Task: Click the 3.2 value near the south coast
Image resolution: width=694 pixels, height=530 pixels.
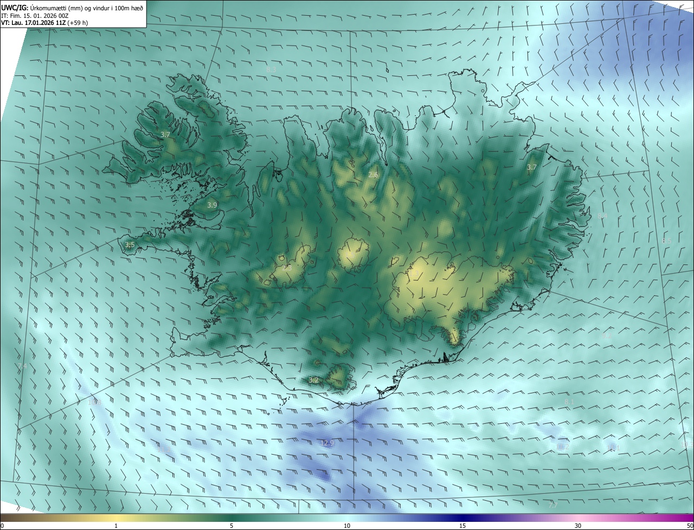Action: coord(313,380)
